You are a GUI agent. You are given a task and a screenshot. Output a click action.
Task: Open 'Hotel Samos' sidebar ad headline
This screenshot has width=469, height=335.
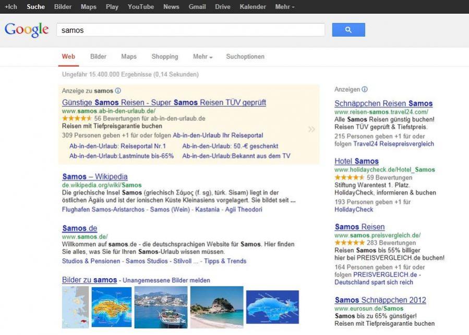click(x=356, y=162)
